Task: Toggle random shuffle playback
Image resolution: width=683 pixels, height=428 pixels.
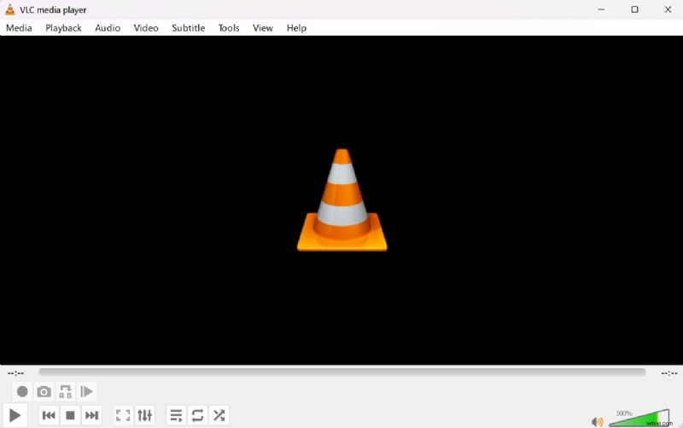Action: tap(219, 415)
